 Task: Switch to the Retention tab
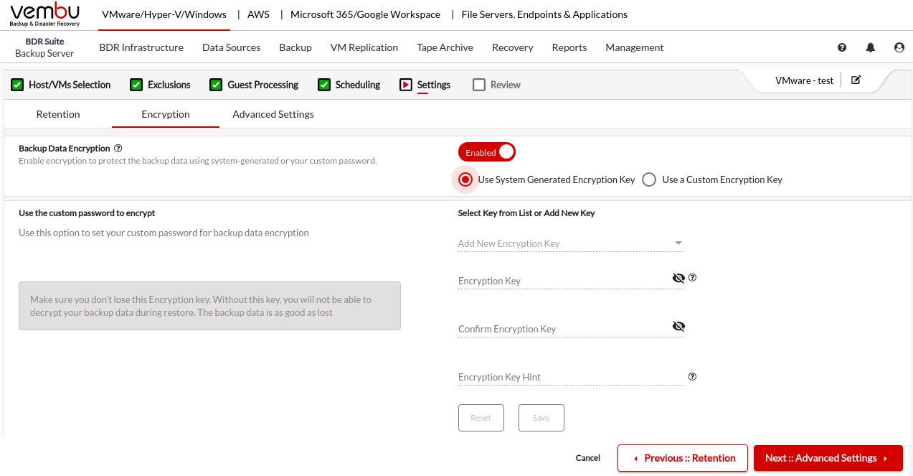pos(58,114)
